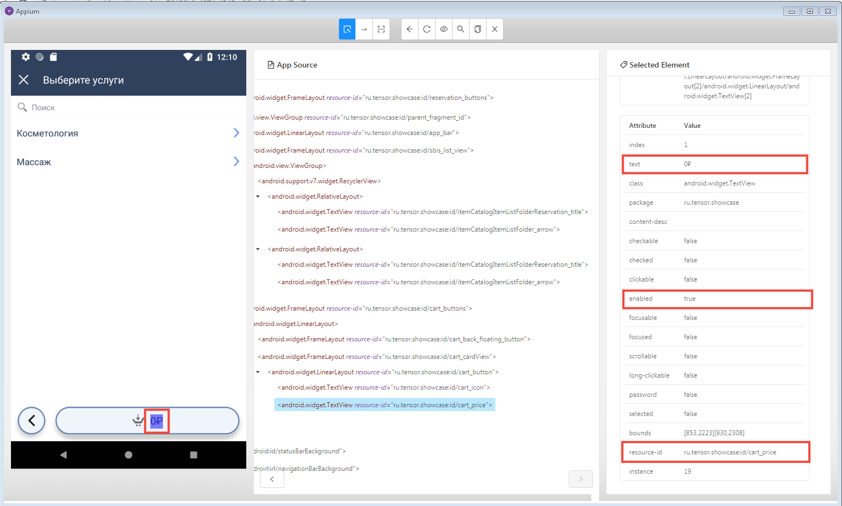Tap the round back floating button
Image resolution: width=842 pixels, height=506 pixels.
point(32,421)
